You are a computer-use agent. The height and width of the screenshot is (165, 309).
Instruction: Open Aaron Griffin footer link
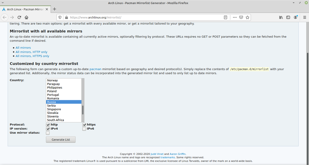178,154
